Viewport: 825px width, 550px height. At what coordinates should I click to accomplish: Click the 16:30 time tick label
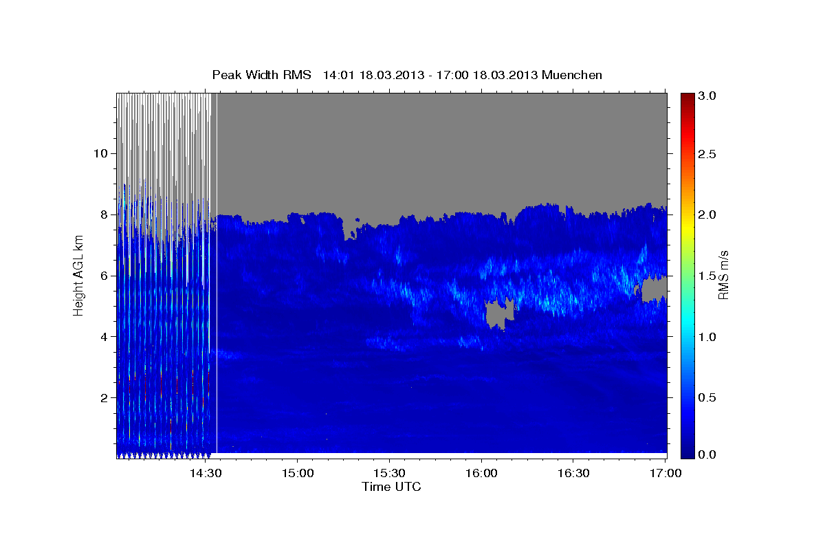(573, 473)
